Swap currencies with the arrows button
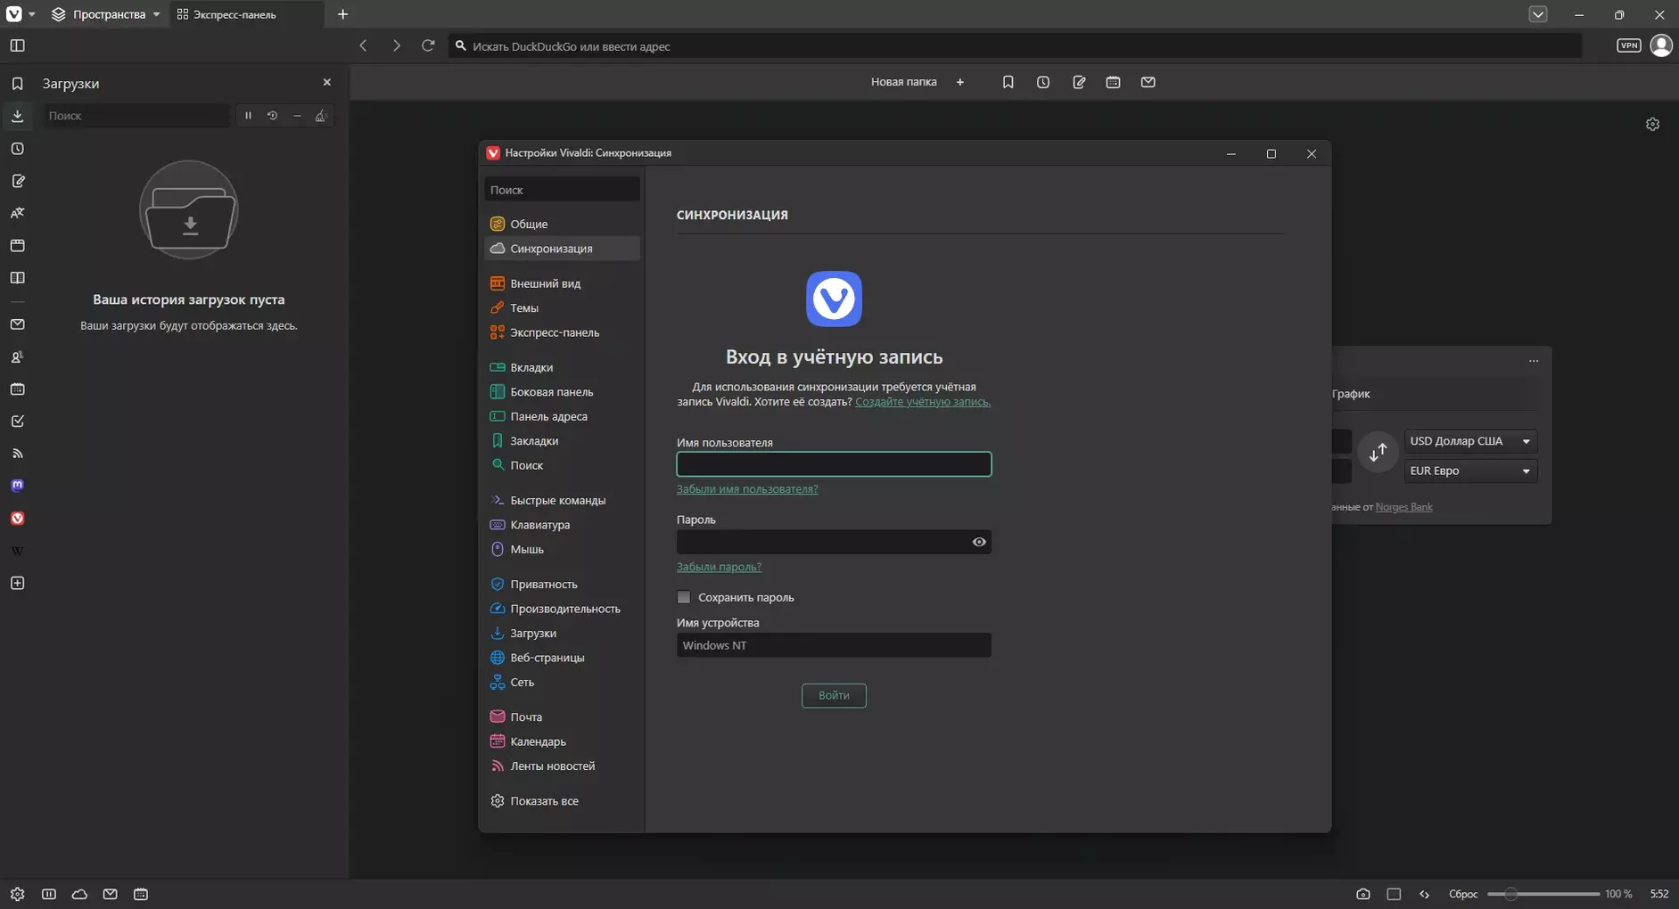This screenshot has width=1679, height=909. pyautogui.click(x=1378, y=453)
